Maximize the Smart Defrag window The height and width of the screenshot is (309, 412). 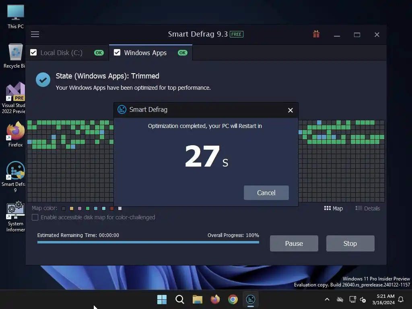[x=357, y=35]
